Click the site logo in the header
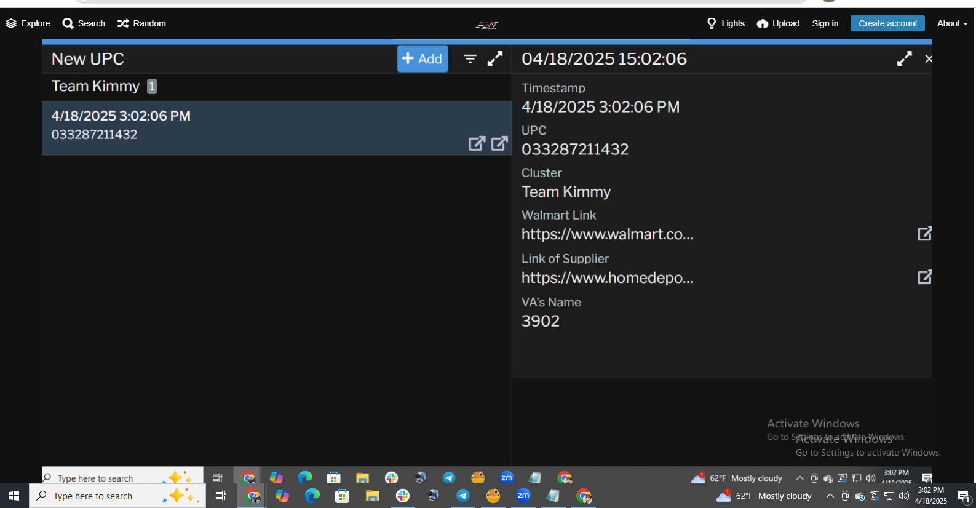 [x=486, y=25]
